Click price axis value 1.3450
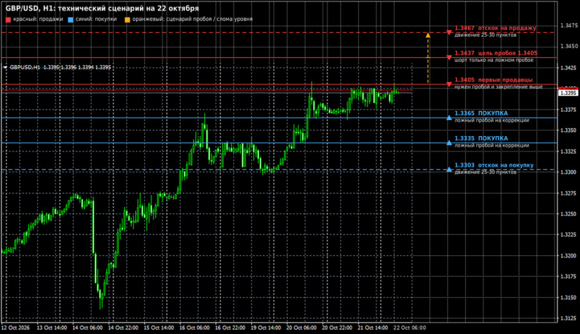This screenshot has width=580, height=334. click(x=568, y=46)
